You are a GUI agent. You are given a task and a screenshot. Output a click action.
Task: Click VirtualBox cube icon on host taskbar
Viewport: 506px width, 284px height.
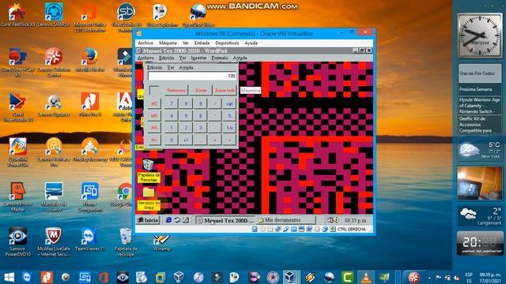point(289,277)
